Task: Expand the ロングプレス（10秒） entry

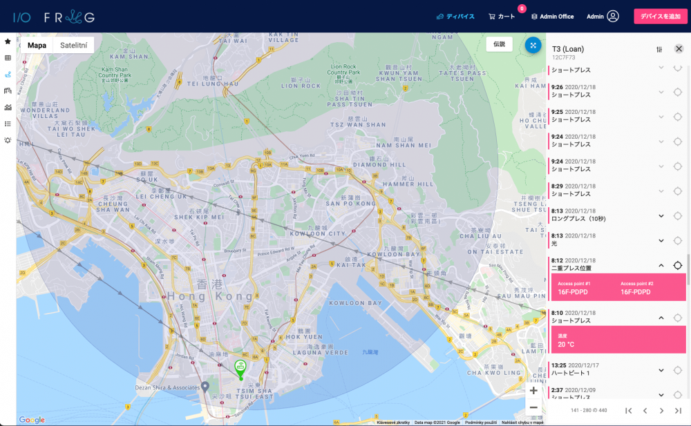Action: (661, 216)
